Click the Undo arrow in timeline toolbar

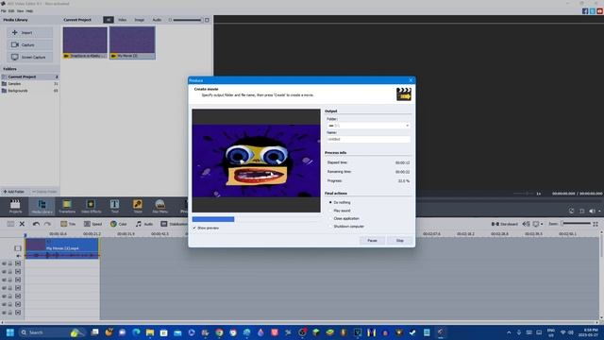[36, 224]
